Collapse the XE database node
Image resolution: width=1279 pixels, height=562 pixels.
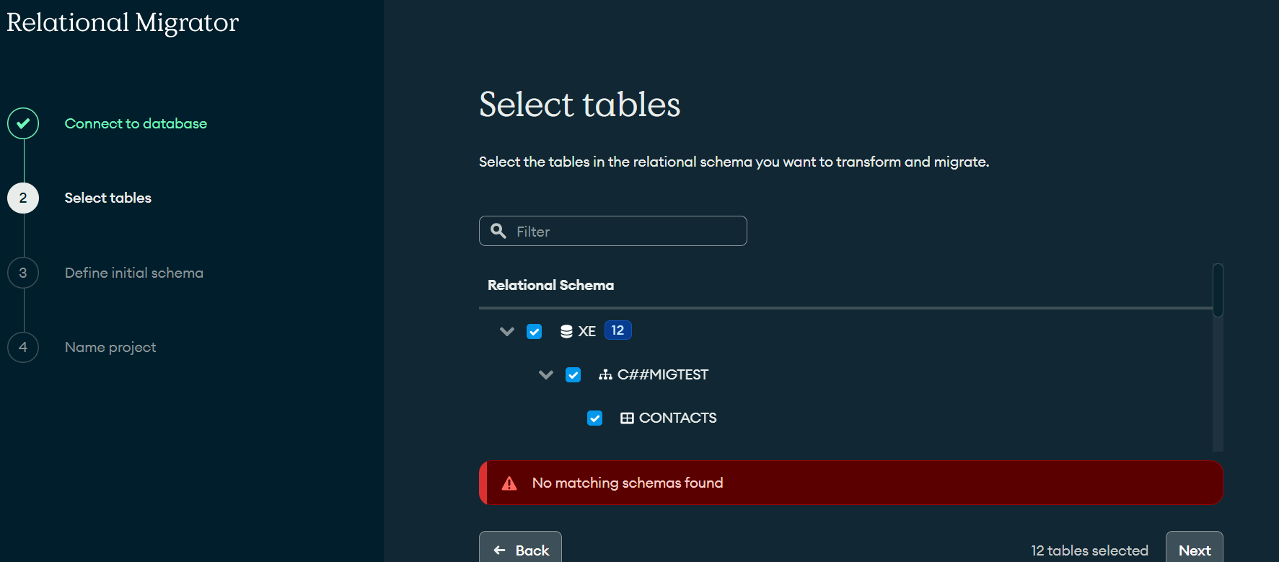click(x=507, y=331)
